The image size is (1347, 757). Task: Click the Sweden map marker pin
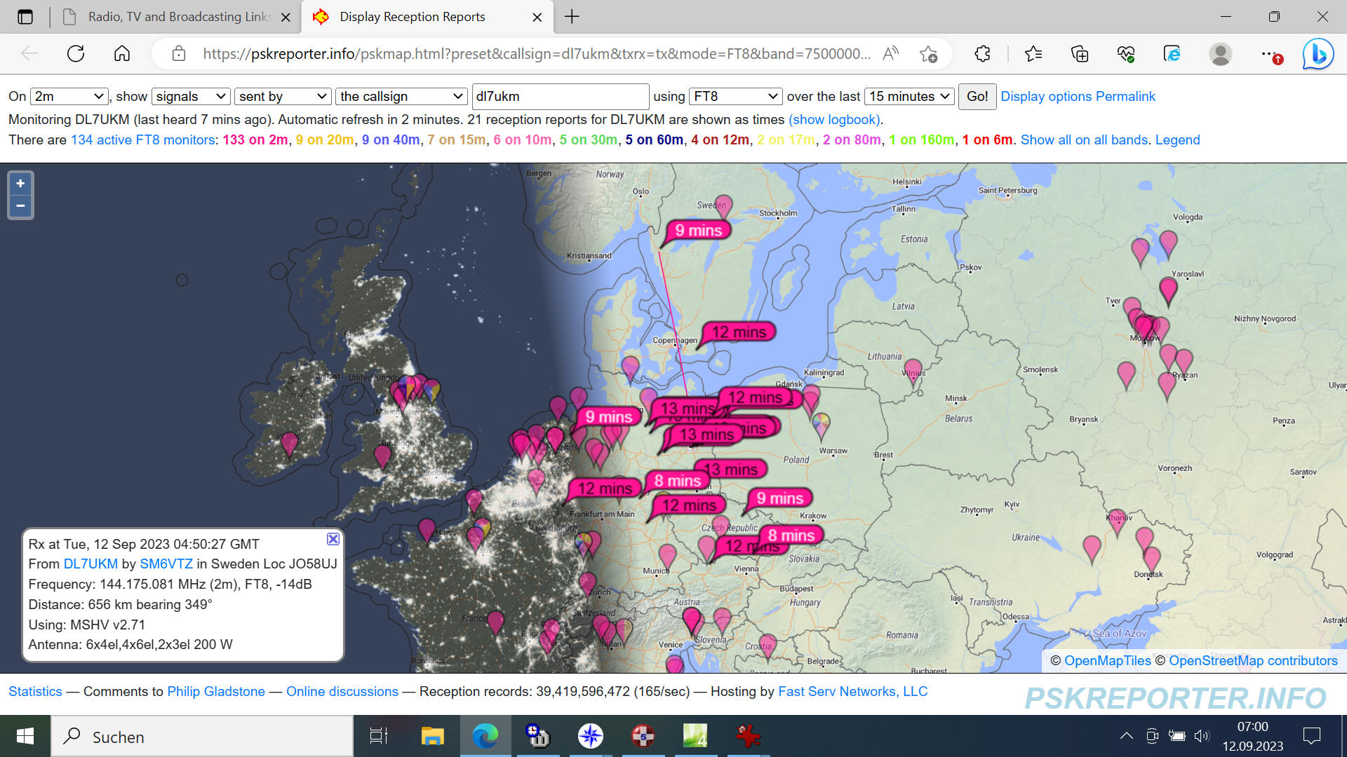(x=723, y=205)
